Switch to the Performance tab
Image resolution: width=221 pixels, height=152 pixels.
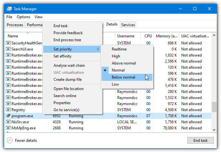tap(34, 25)
